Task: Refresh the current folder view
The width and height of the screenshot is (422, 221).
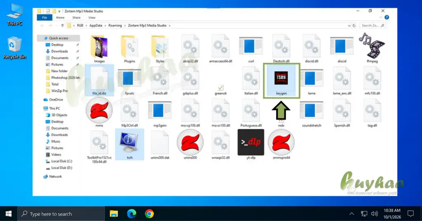Action: 354,26
